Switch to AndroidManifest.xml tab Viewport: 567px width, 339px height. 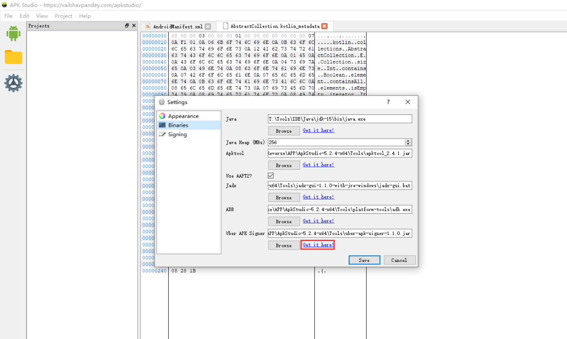(x=179, y=26)
